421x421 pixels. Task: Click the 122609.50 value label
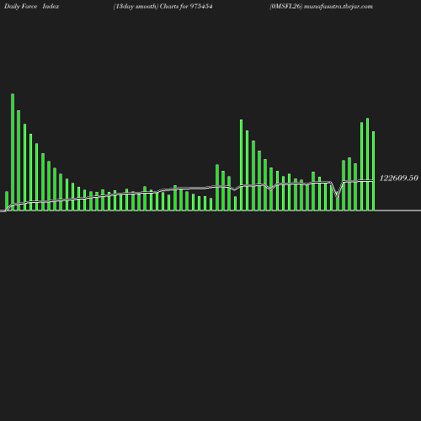398,178
